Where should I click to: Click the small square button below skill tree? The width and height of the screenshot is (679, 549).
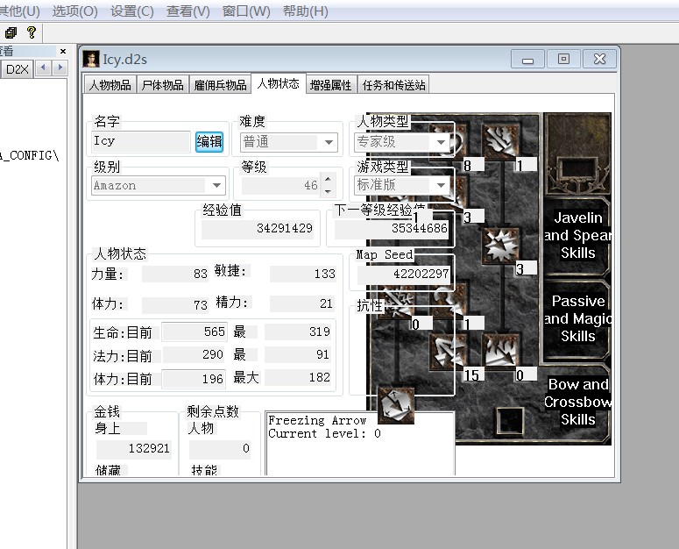(510, 420)
